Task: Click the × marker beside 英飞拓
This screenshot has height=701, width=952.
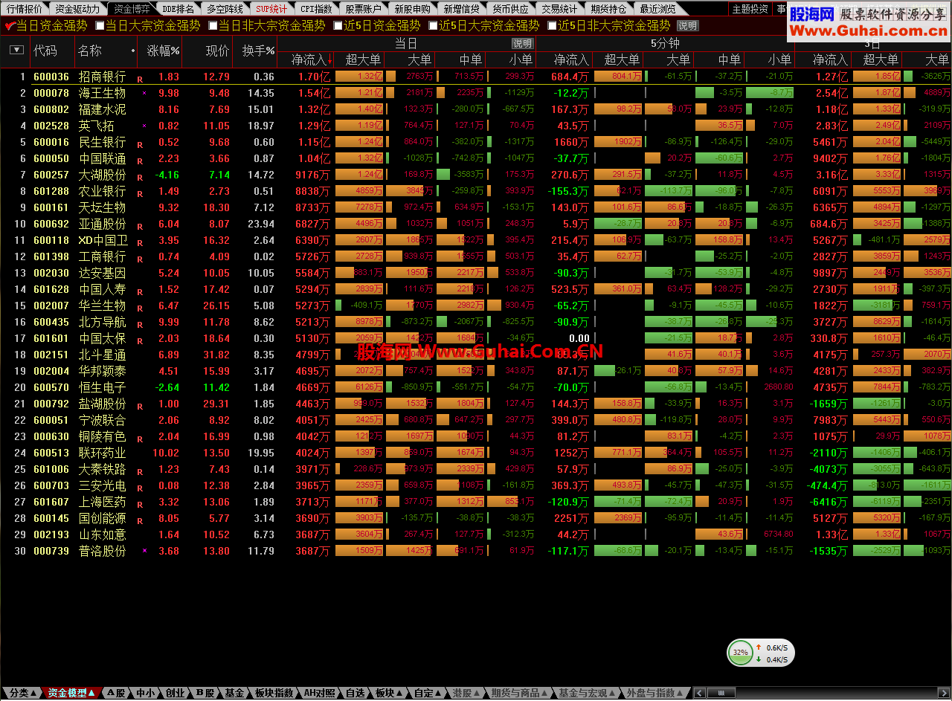Action: (x=144, y=126)
